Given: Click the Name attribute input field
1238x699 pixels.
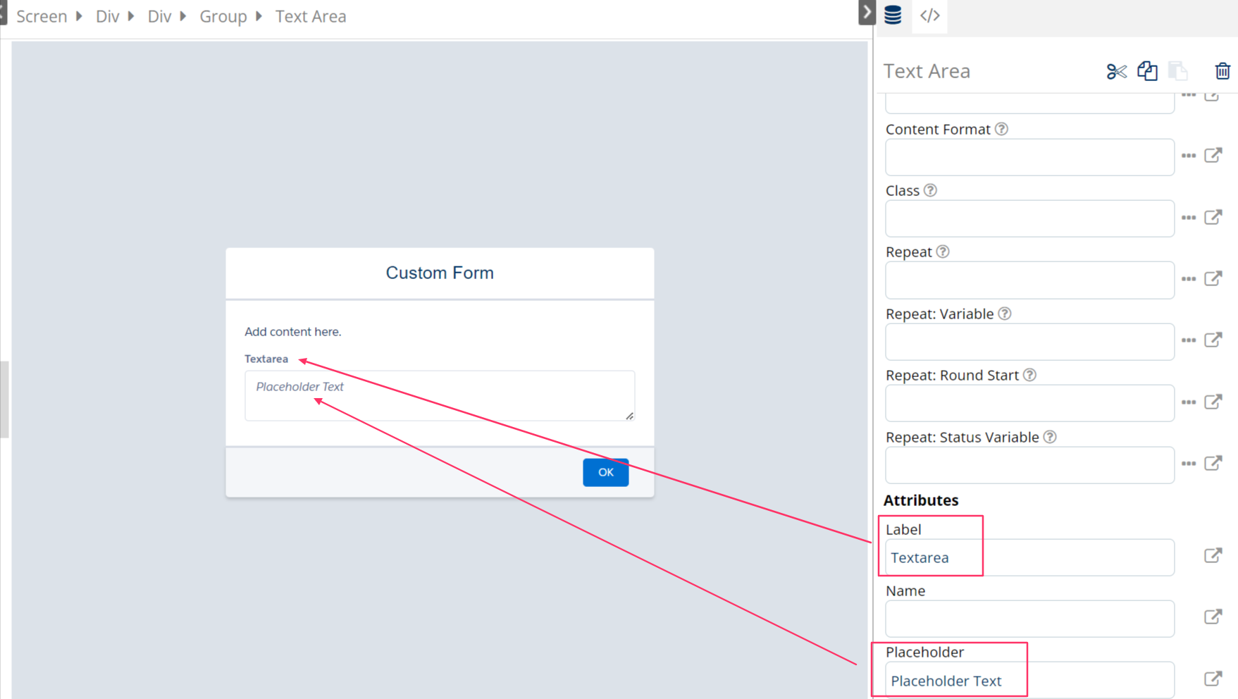Looking at the screenshot, I should (1029, 619).
